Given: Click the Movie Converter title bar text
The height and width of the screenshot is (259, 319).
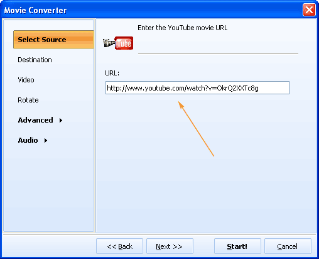Looking at the screenshot, I should (35, 10).
